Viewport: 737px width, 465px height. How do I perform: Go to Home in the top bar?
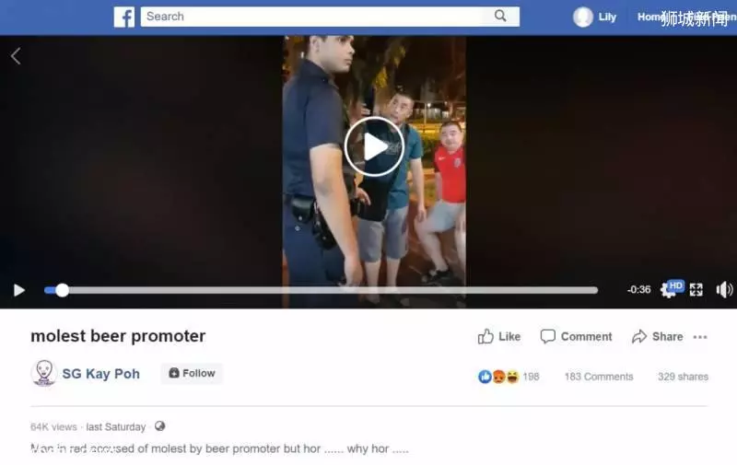point(649,17)
